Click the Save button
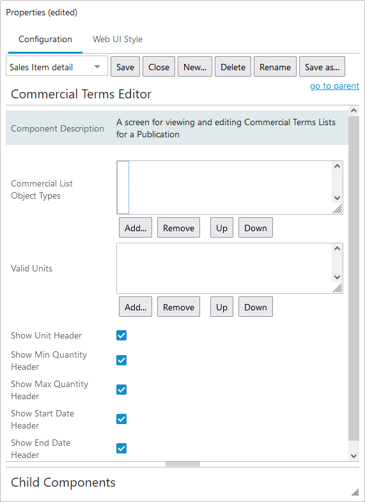This screenshot has width=365, height=502. [125, 66]
